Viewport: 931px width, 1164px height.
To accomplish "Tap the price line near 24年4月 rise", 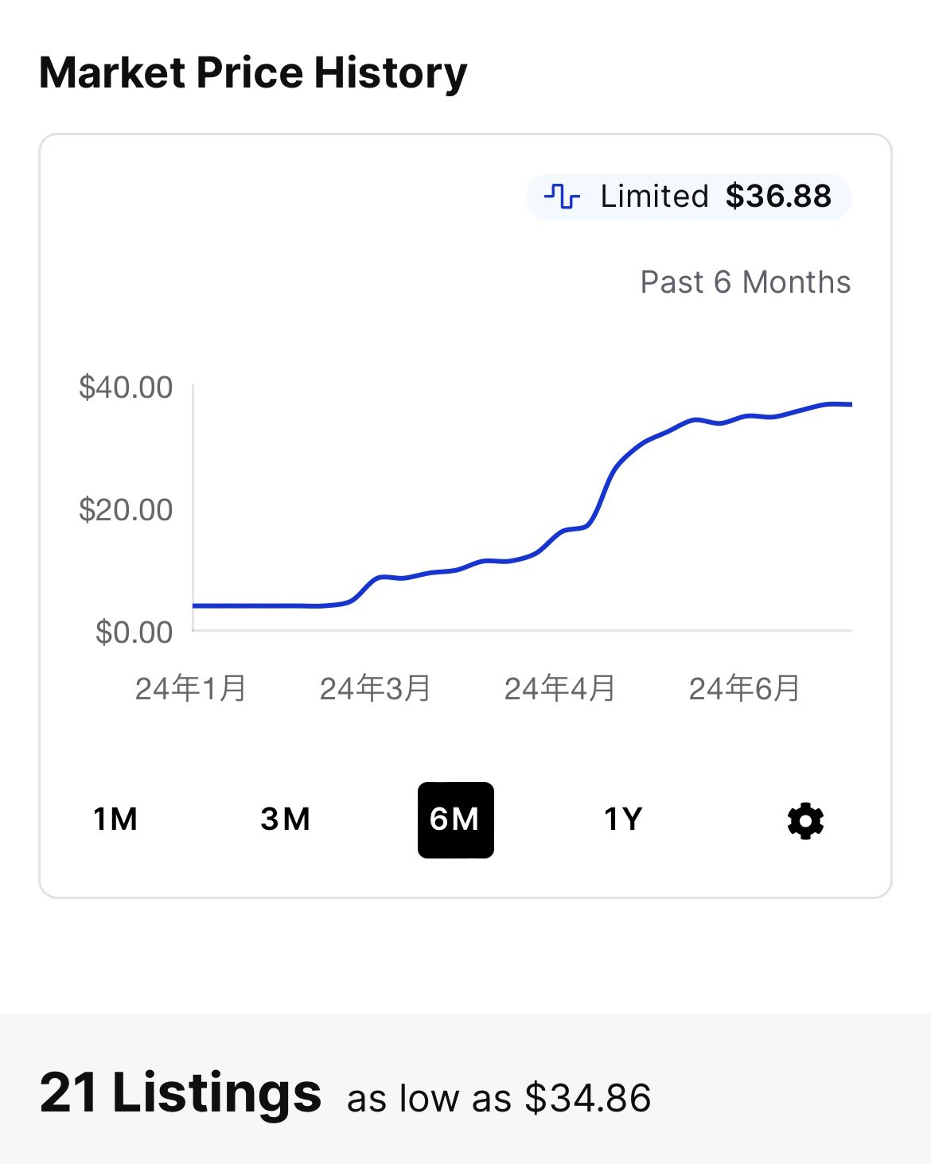I will coord(602,493).
